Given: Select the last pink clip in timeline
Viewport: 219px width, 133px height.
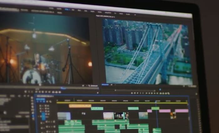Looking at the screenshot, I should point(181,111).
